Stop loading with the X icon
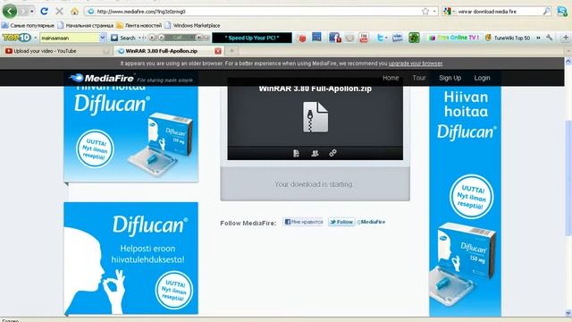This screenshot has width=572, height=322. [x=59, y=12]
